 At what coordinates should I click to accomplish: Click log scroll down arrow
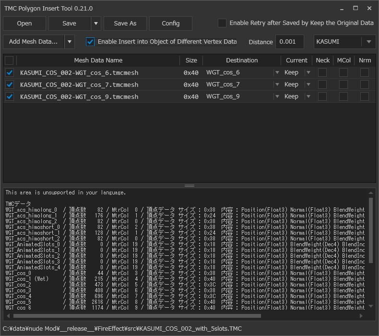tap(371, 306)
